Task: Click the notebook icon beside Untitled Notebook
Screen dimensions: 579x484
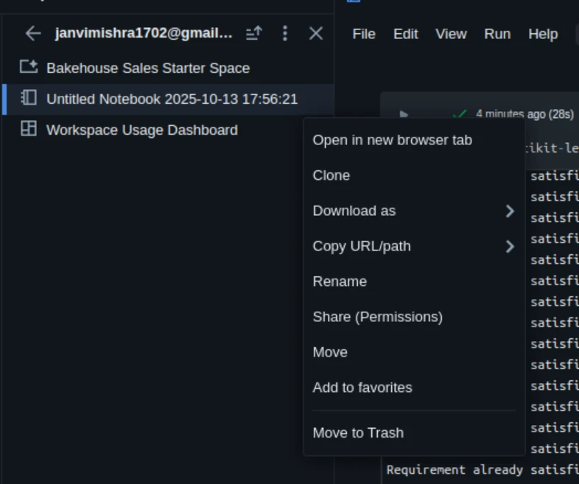Action: (28, 99)
